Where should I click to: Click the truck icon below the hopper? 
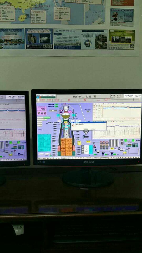86,137
